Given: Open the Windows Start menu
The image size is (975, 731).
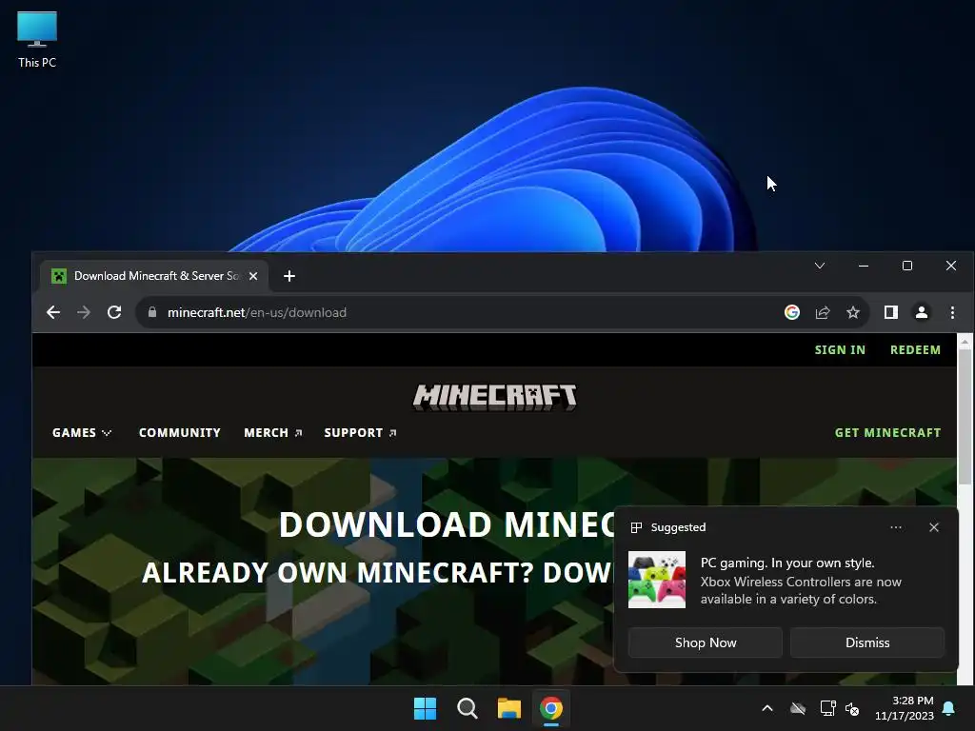Looking at the screenshot, I should click(426, 708).
